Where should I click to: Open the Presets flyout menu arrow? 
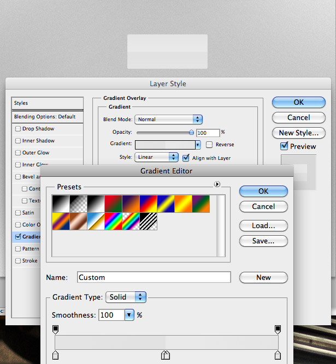[217, 184]
